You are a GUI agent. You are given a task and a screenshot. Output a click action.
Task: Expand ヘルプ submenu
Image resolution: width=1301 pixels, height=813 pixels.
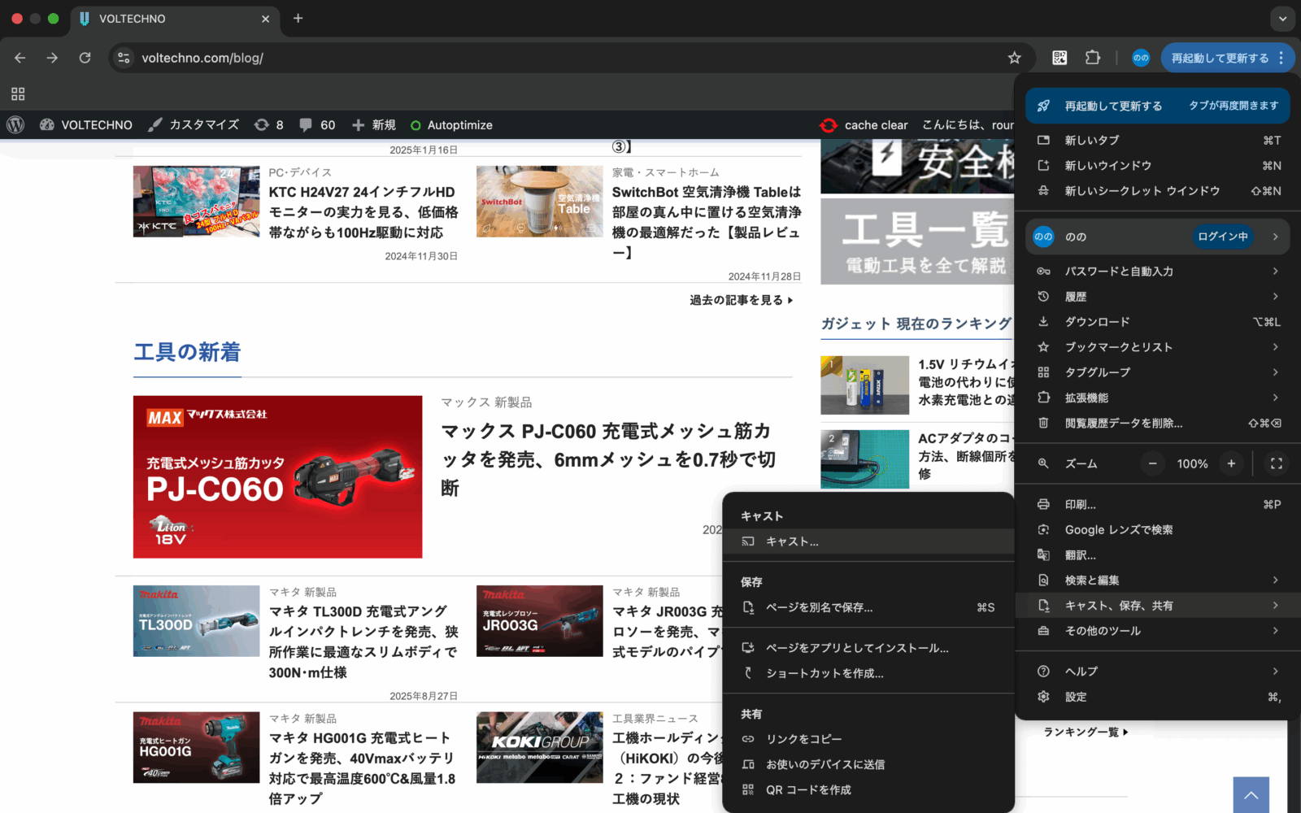[x=1158, y=671]
